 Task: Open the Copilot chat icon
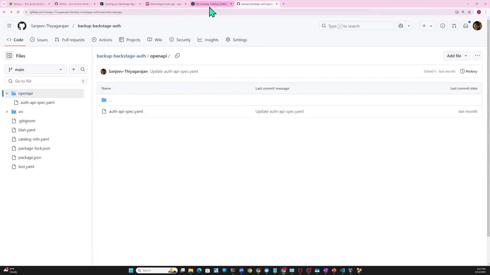click(x=401, y=26)
